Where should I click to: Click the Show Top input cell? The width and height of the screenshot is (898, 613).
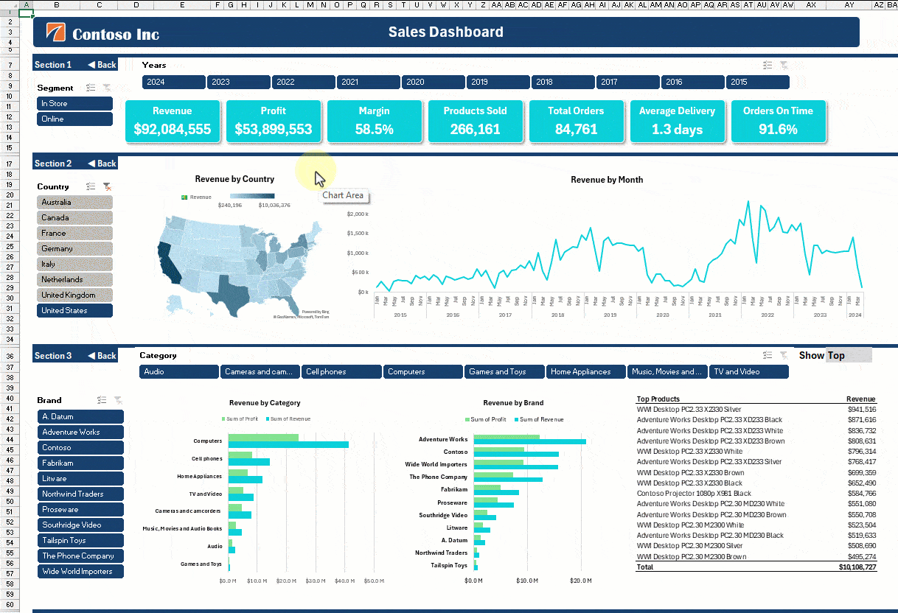849,355
